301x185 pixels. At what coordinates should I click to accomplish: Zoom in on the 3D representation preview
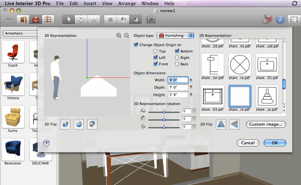click(x=119, y=35)
